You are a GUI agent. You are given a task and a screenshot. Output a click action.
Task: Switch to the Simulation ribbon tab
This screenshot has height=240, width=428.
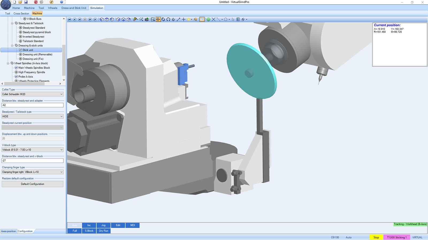97,8
